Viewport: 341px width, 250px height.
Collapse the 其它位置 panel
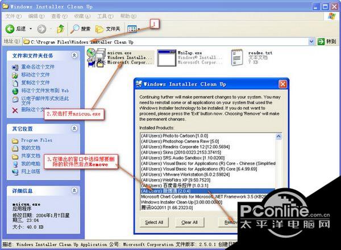(x=74, y=129)
